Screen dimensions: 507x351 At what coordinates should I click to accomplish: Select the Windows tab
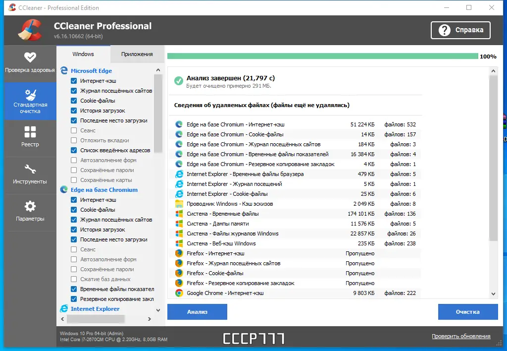click(83, 54)
